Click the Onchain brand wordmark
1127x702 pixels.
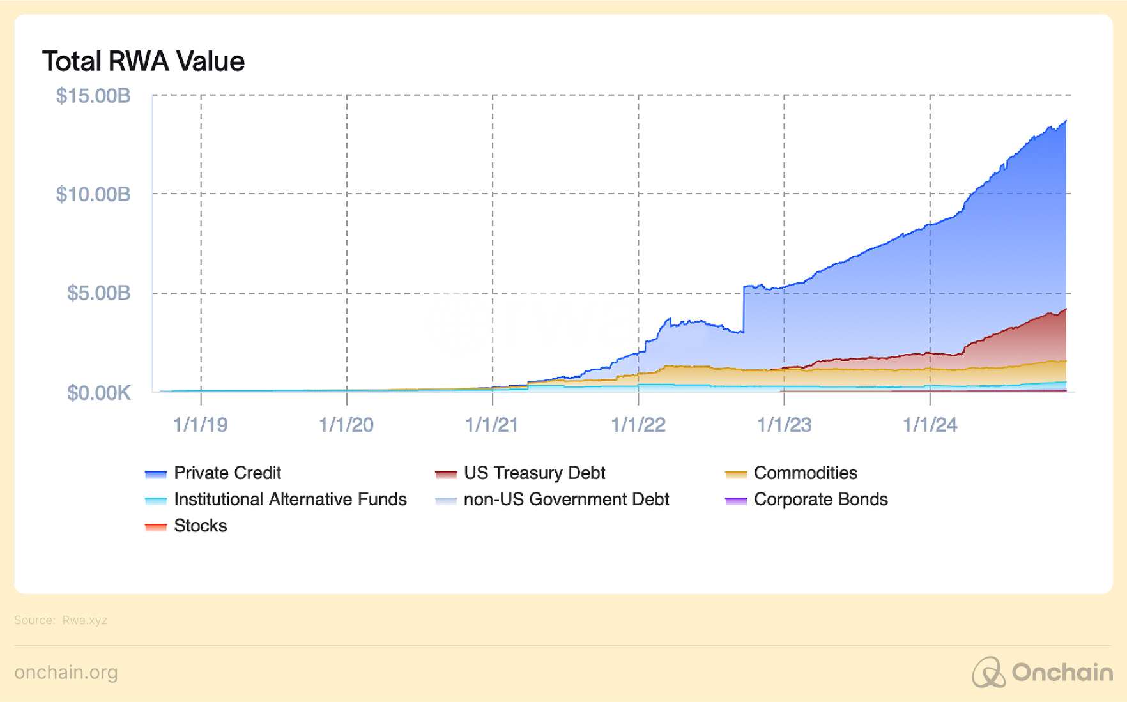[1062, 672]
